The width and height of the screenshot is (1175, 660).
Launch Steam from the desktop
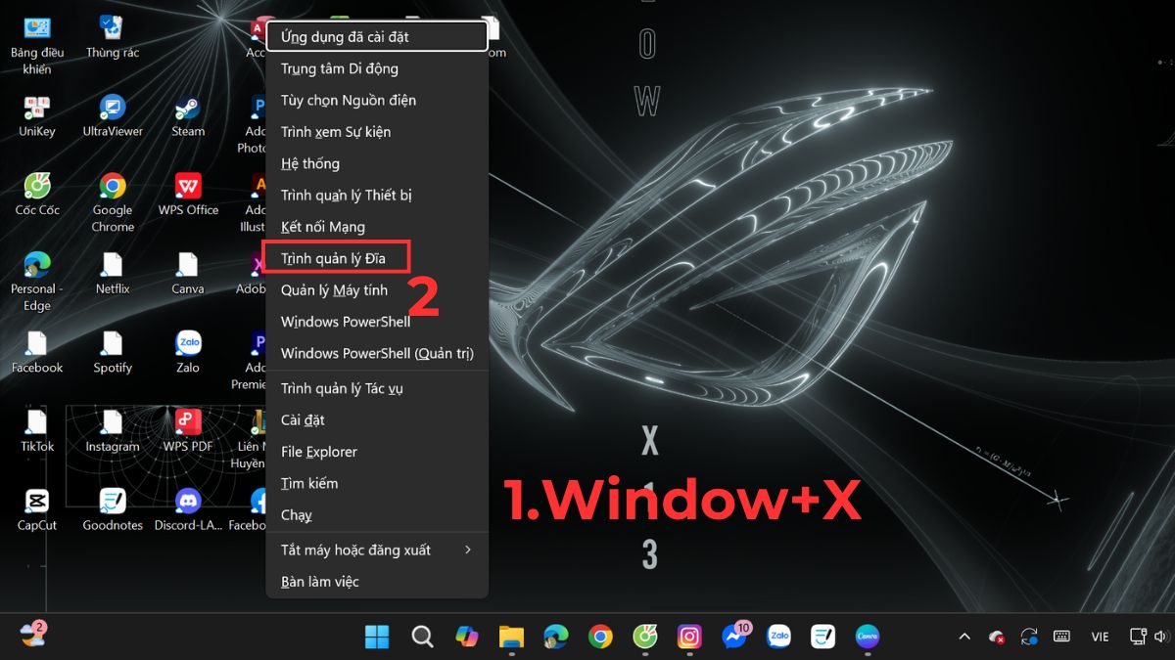pos(188,115)
